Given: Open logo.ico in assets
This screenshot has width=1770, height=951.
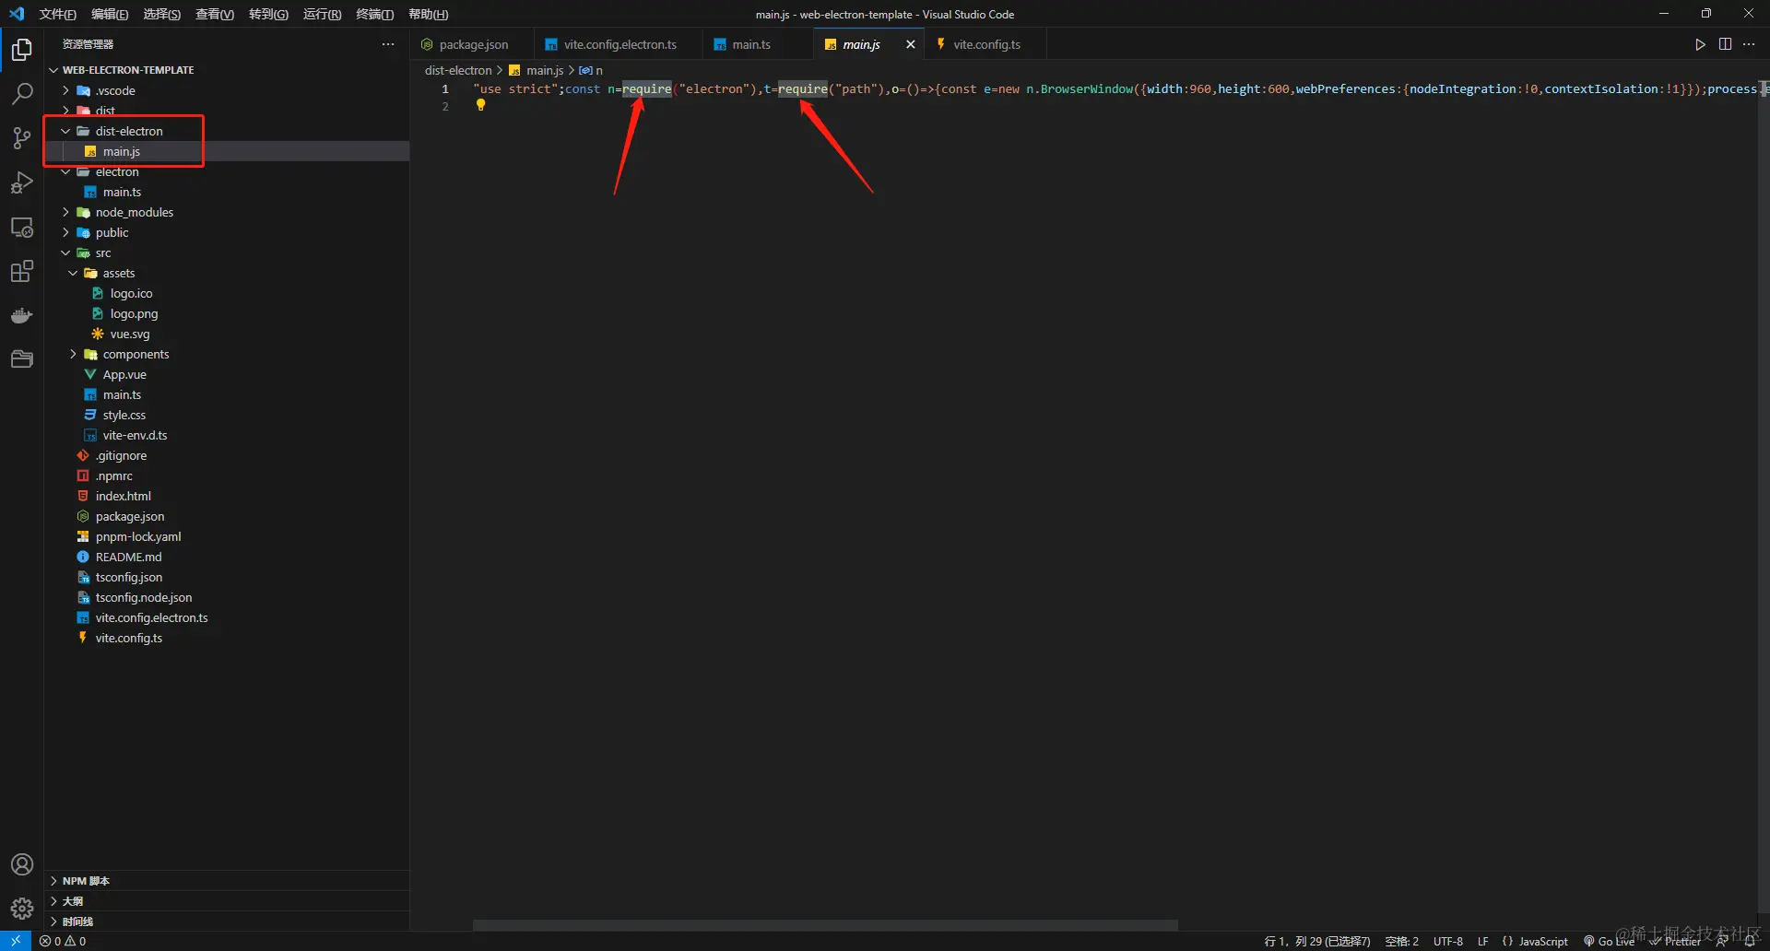Looking at the screenshot, I should click(x=227, y=293).
